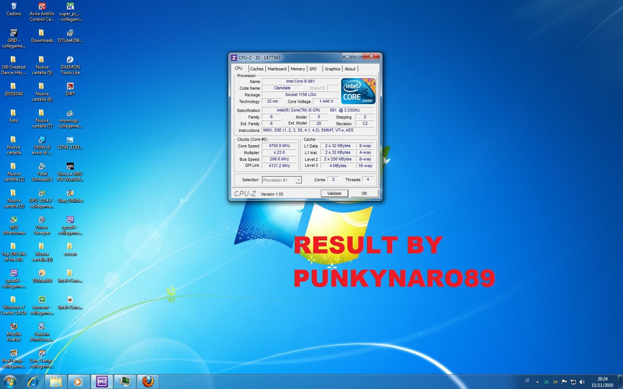Image resolution: width=623 pixels, height=389 pixels.
Task: Open the network icon in tray
Action: [x=573, y=382]
